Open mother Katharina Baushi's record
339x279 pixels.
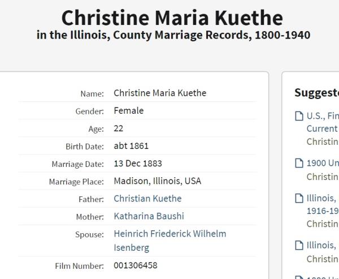[x=149, y=216]
